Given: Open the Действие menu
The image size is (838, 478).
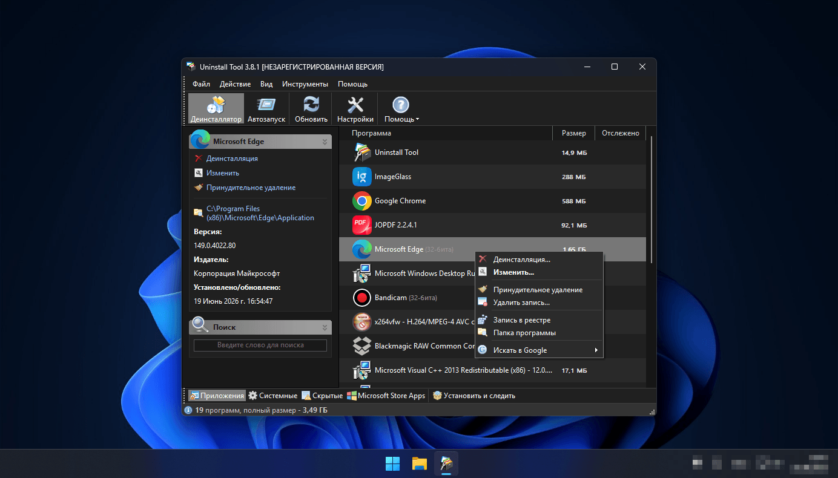Looking at the screenshot, I should coord(235,84).
